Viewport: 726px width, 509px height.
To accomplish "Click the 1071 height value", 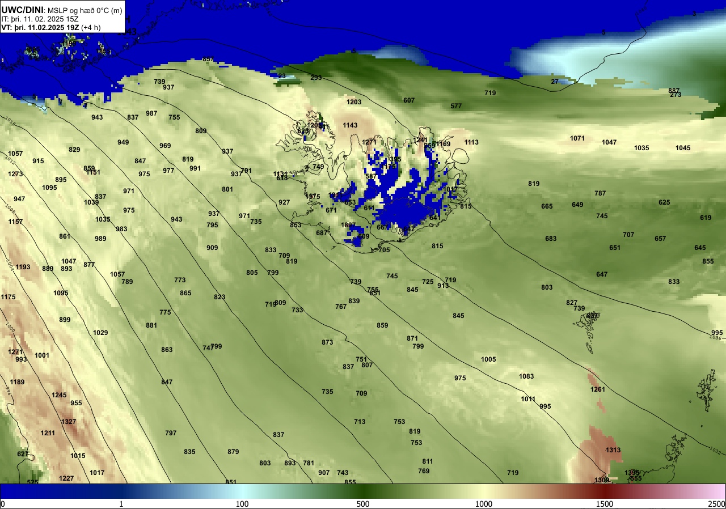I will (x=577, y=138).
